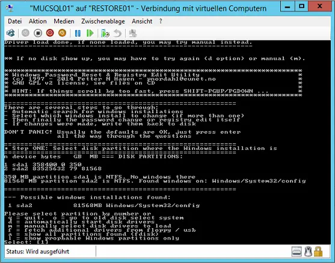This screenshot has height=263, width=335.
Task: Click mouse icon in status bar
Action: (x=308, y=252)
